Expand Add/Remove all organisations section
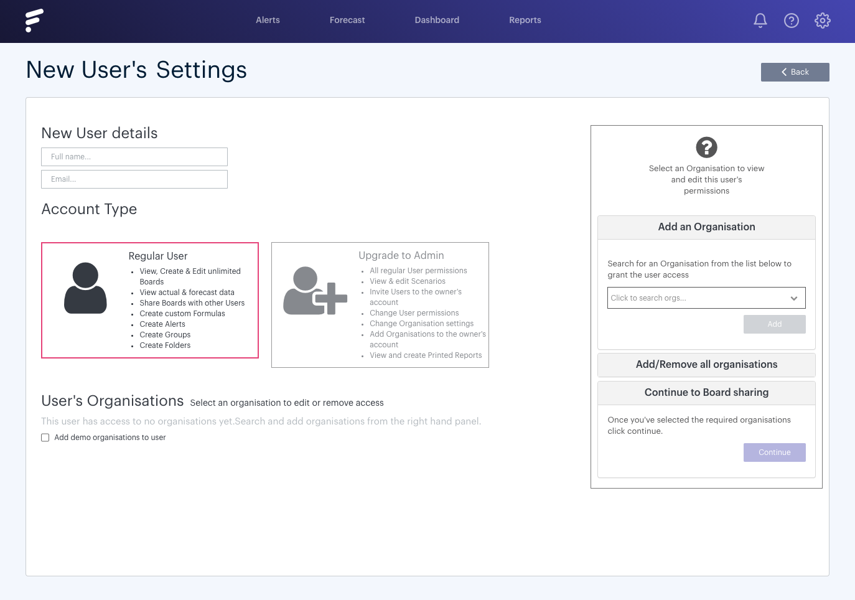The width and height of the screenshot is (855, 600). tap(706, 365)
